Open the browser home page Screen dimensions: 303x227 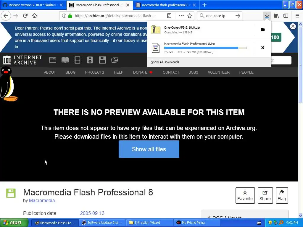point(35,16)
